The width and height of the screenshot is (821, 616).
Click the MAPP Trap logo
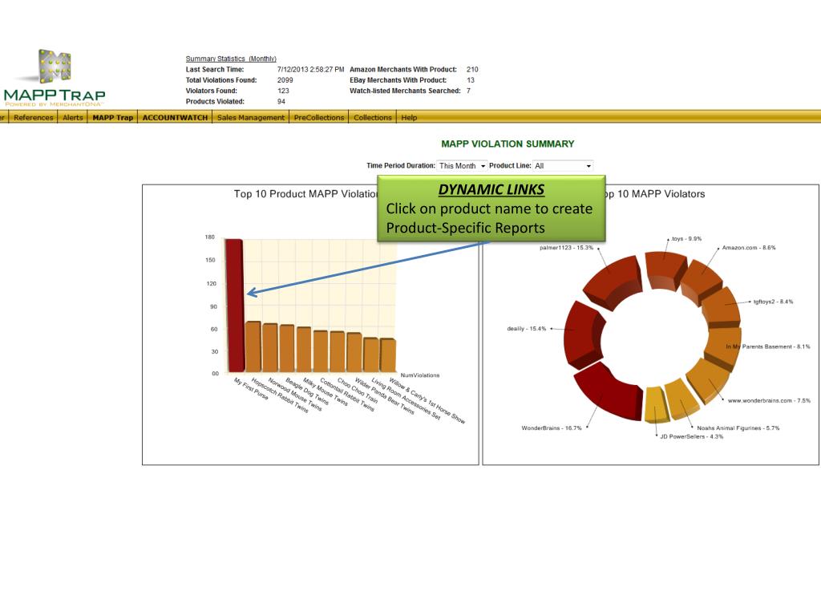click(54, 78)
